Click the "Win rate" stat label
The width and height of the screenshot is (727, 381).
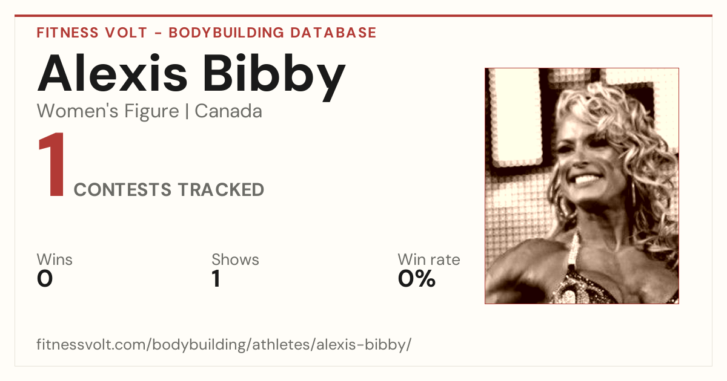(x=429, y=259)
